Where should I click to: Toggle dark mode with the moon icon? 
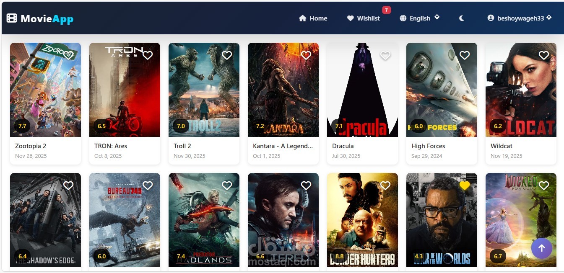[x=462, y=18]
